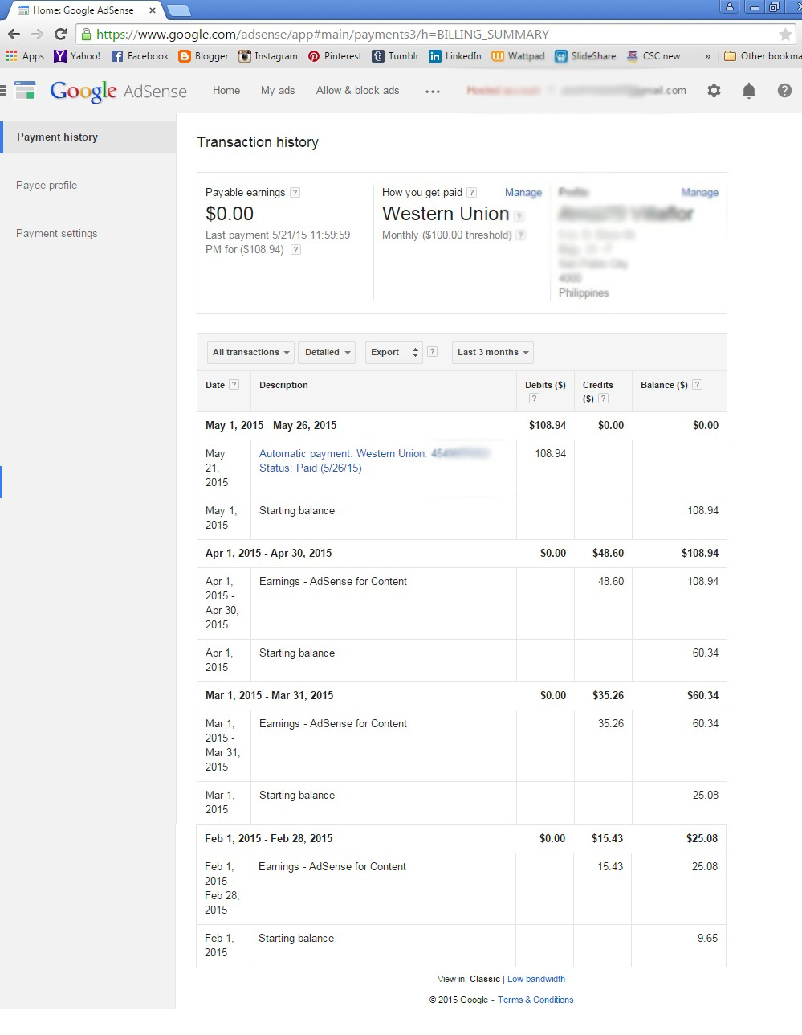Click help icon beside Monthly threshold text
Screen dimensions: 802x1035
tap(520, 235)
